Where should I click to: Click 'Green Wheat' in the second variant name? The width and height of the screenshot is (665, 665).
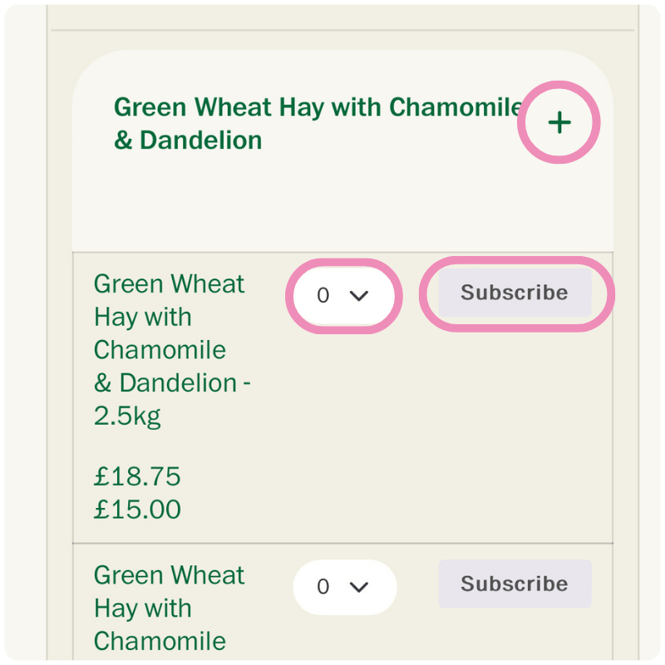click(169, 575)
